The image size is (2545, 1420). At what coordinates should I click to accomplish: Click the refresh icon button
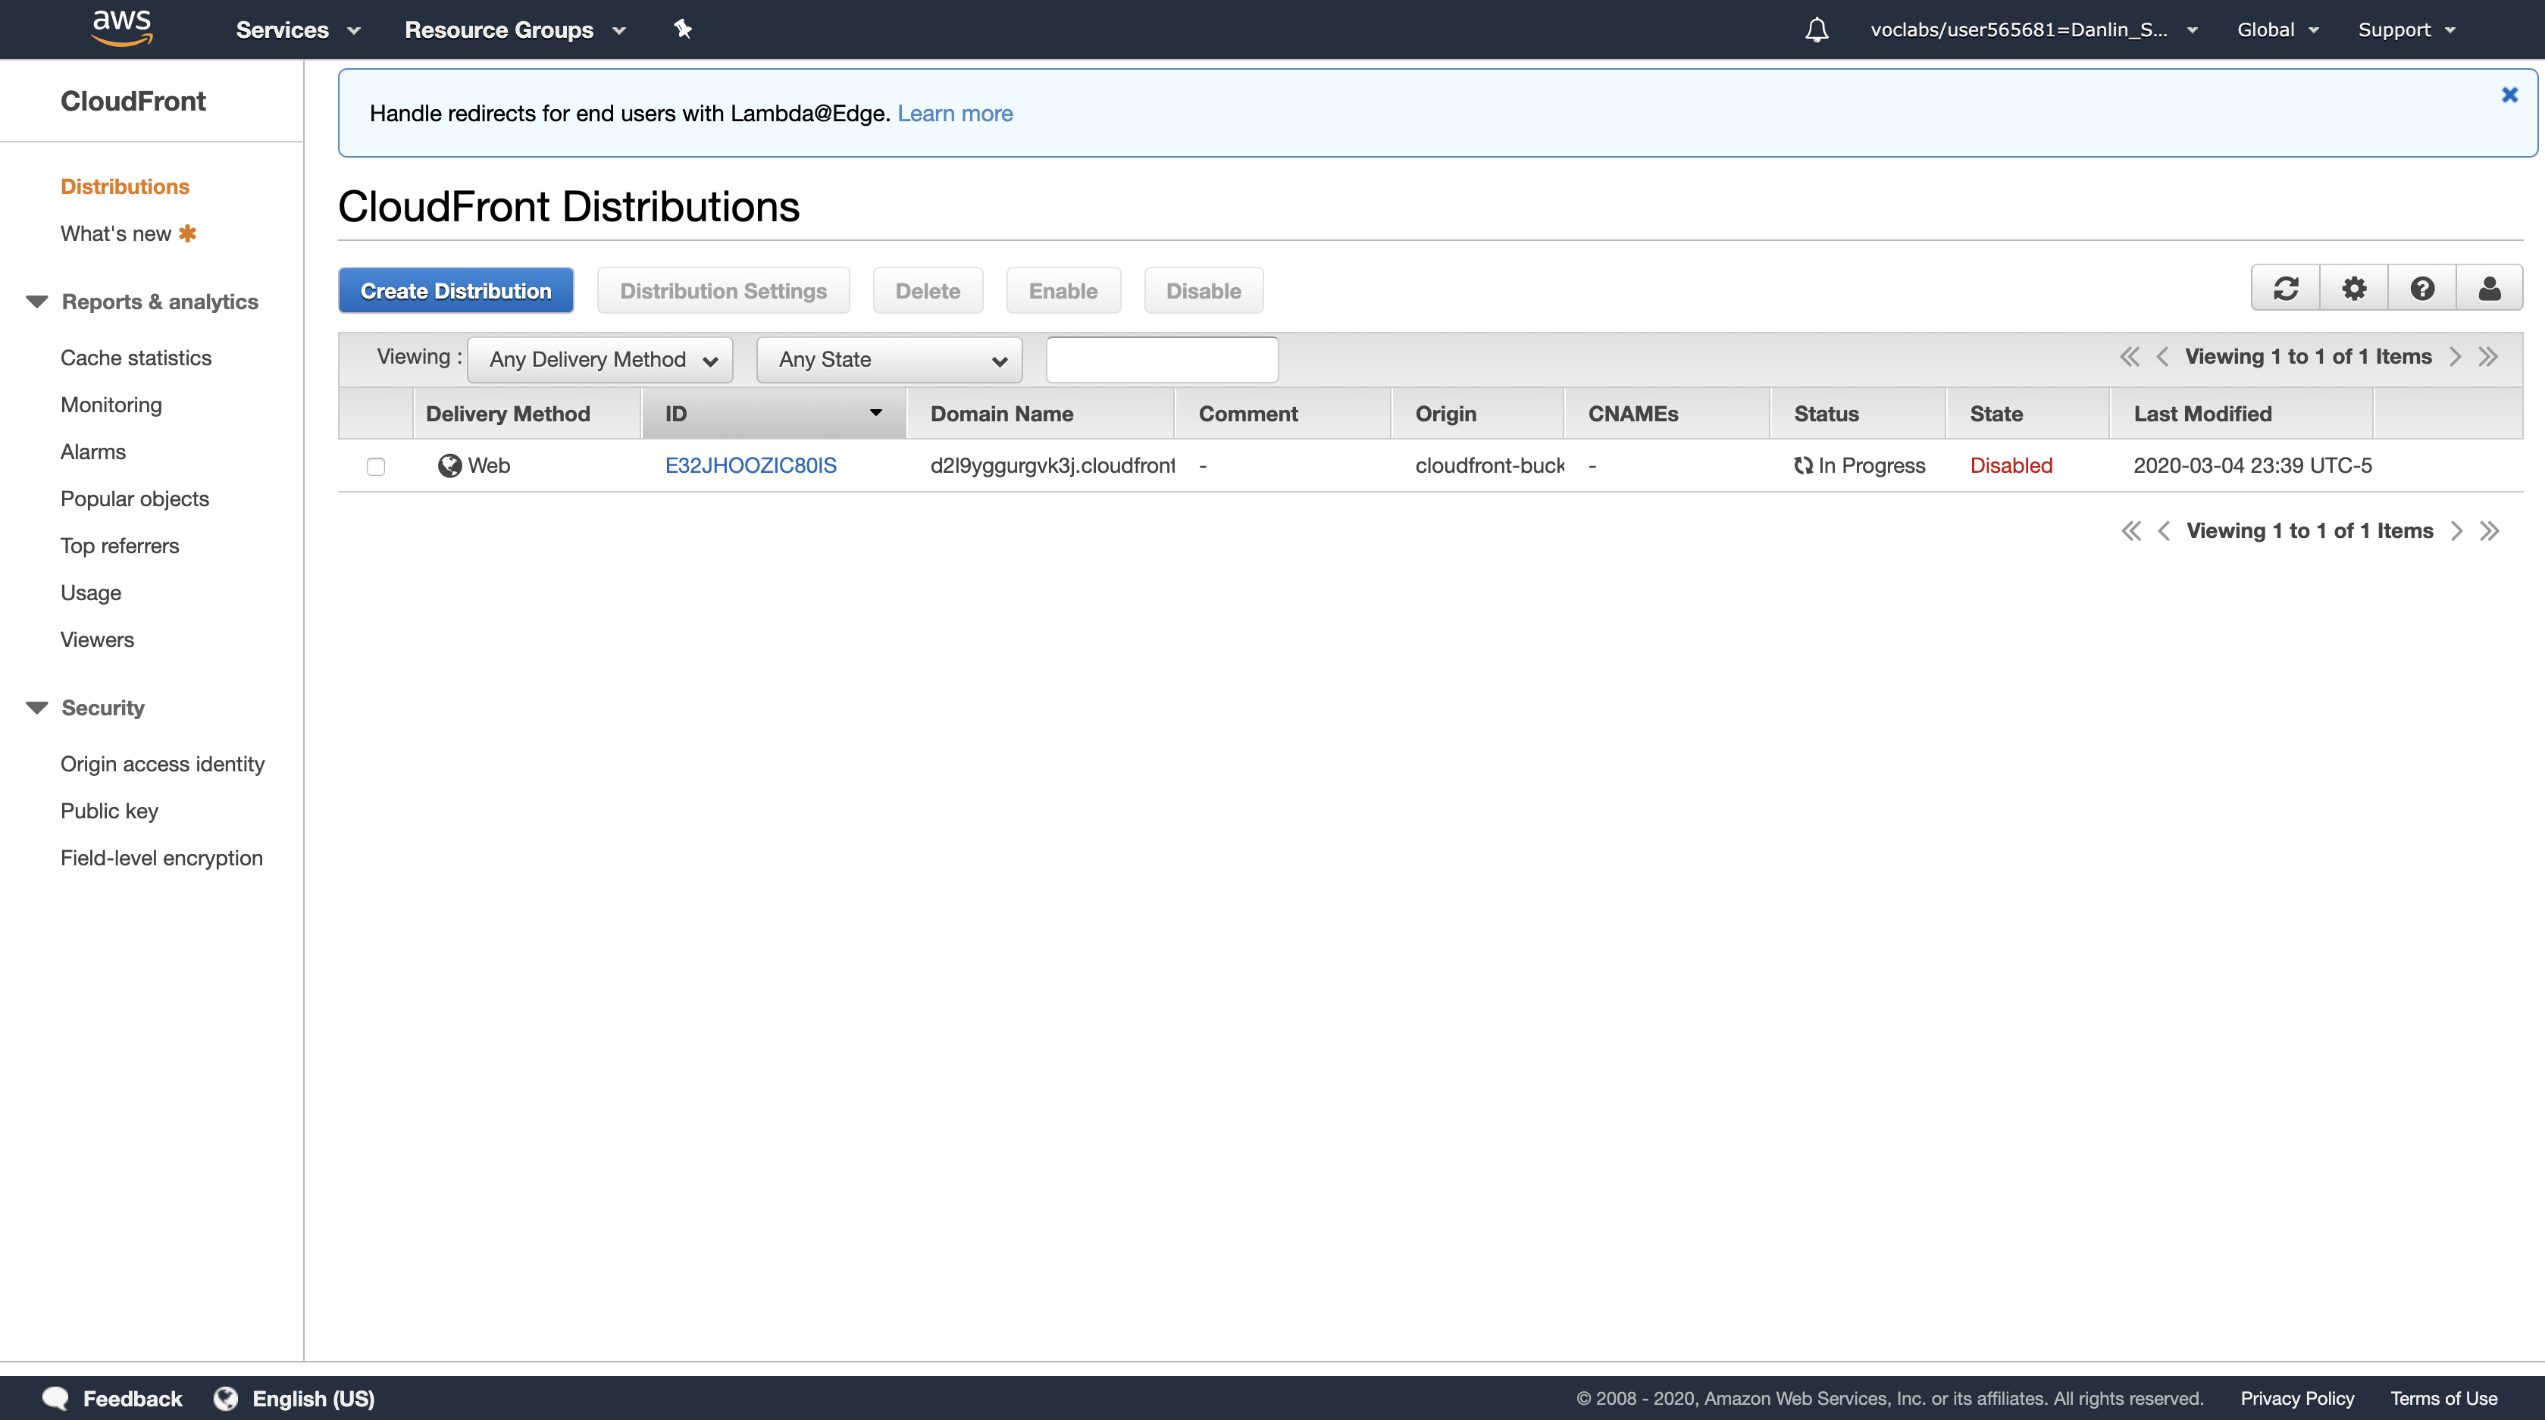tap(2285, 289)
